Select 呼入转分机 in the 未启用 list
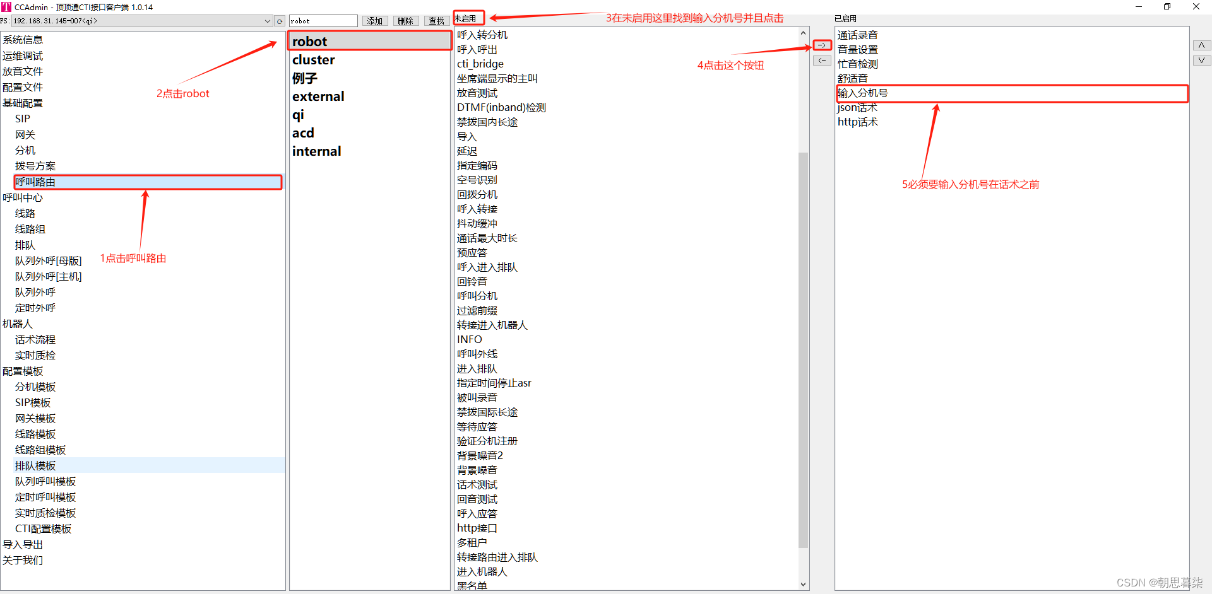This screenshot has height=594, width=1212. pos(482,35)
